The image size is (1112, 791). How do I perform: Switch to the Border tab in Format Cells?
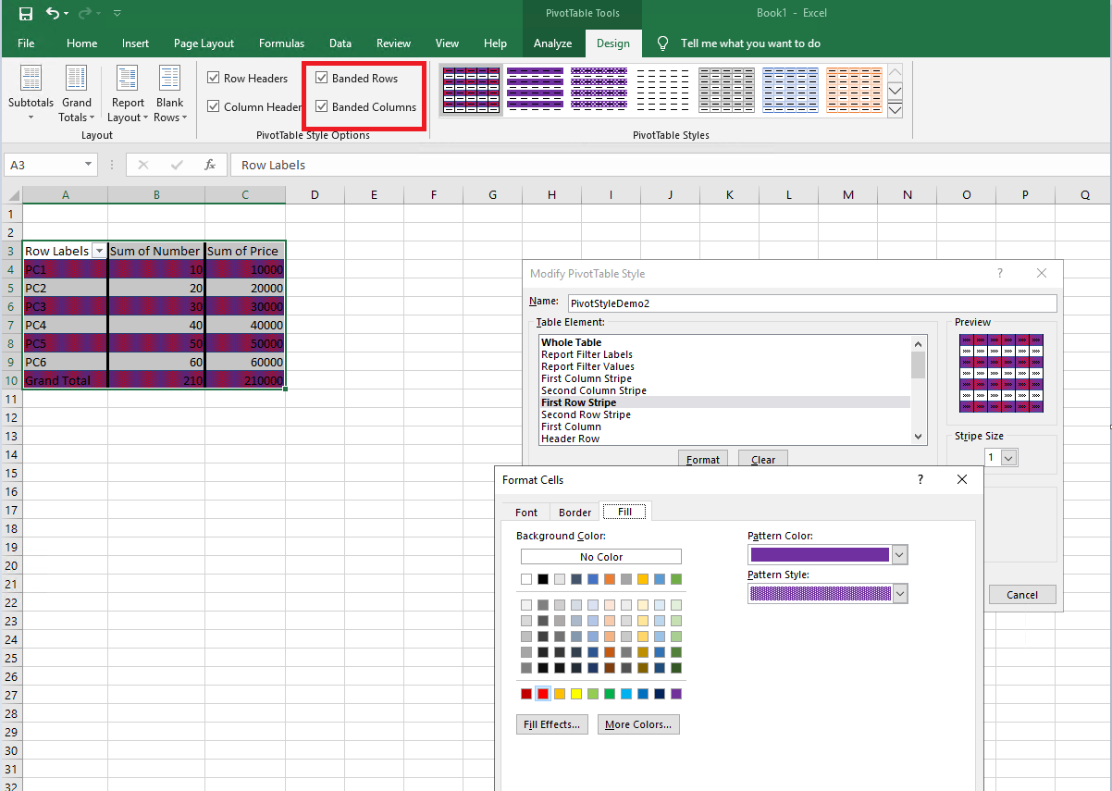point(575,513)
